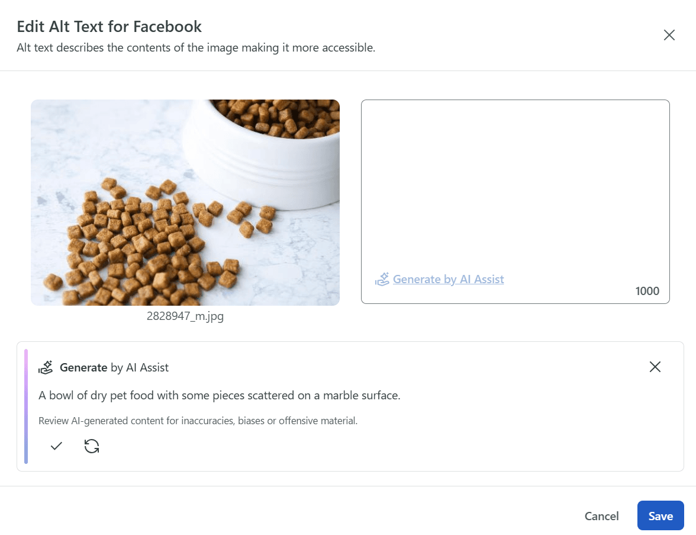This screenshot has height=535, width=696.
Task: Click the Generate by AI Assist link
Action: click(x=448, y=279)
